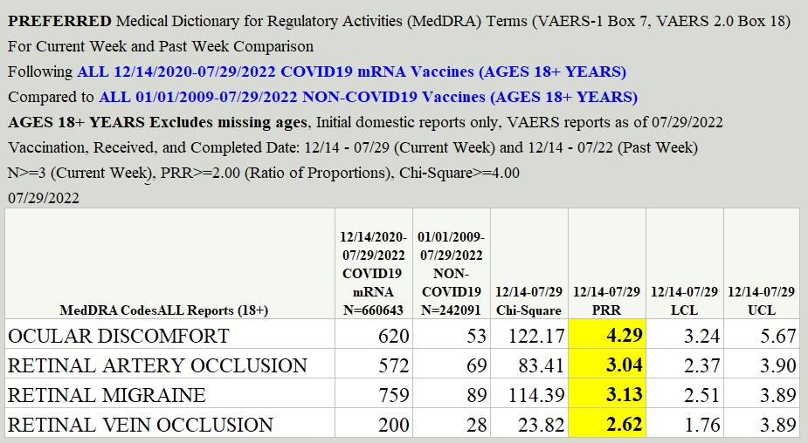The height and width of the screenshot is (443, 808).
Task: Click the highlighted PRR value 2.62
Action: [607, 424]
